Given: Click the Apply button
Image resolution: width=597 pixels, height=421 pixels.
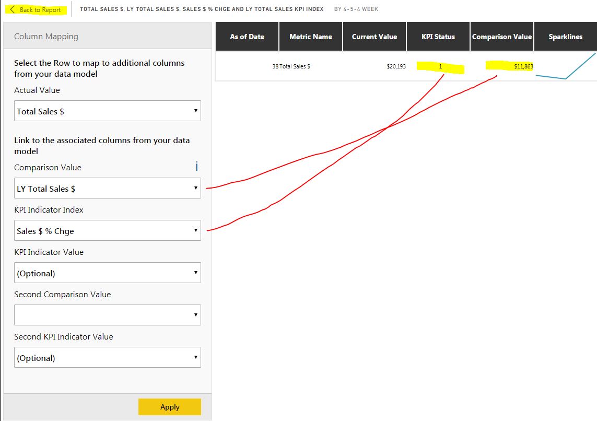Looking at the screenshot, I should point(170,407).
